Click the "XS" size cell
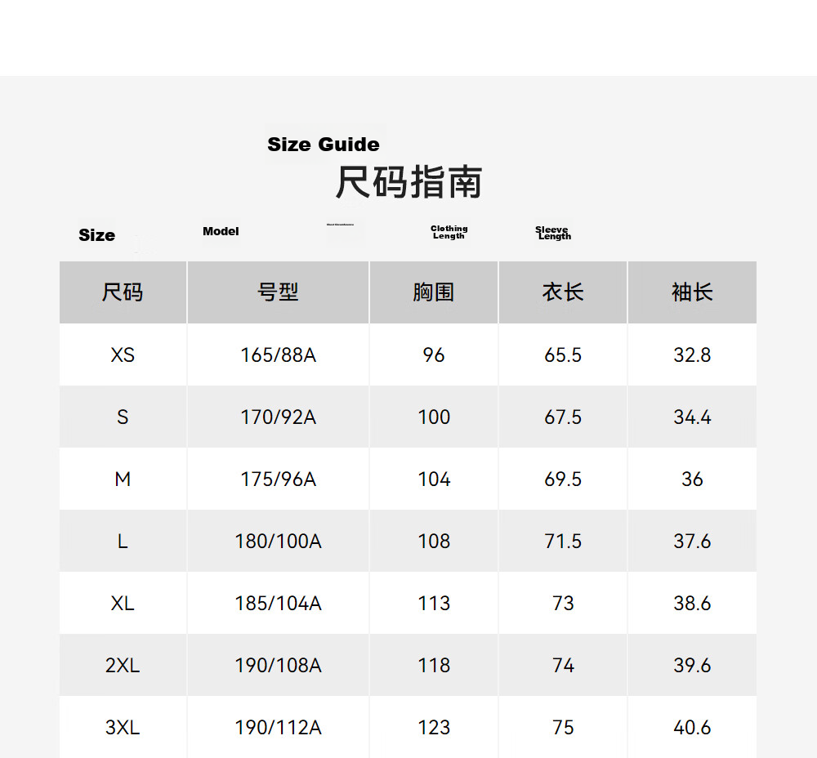 point(123,354)
